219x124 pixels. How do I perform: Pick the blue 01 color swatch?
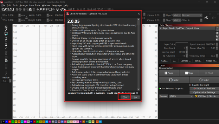pyautogui.click(x=7, y=122)
